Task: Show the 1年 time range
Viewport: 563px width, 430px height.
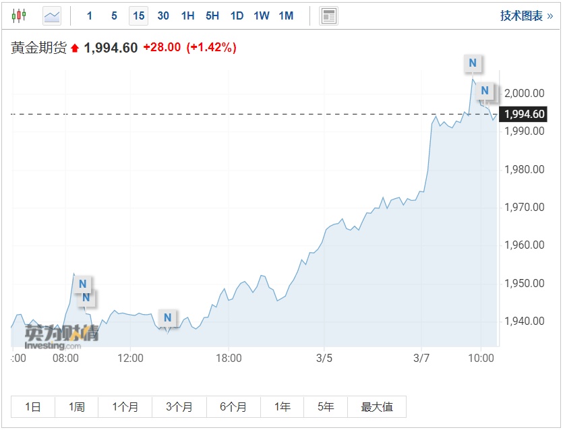Action: coord(283,406)
